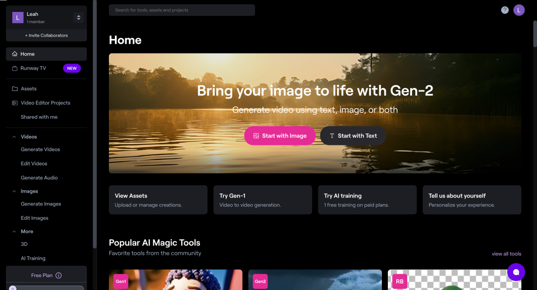537x290 pixels.
Task: Select Video Editor Projects in sidebar
Action: tap(46, 103)
